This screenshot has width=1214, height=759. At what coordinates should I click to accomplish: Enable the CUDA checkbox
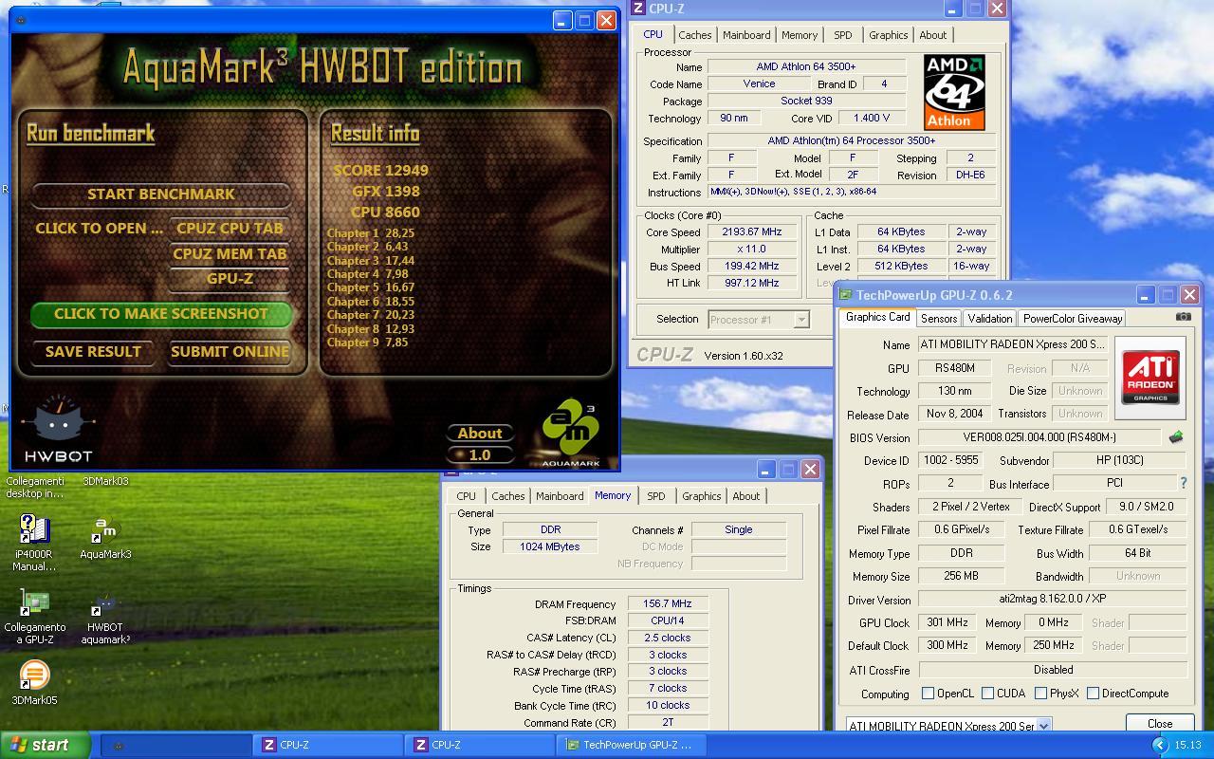click(x=987, y=694)
